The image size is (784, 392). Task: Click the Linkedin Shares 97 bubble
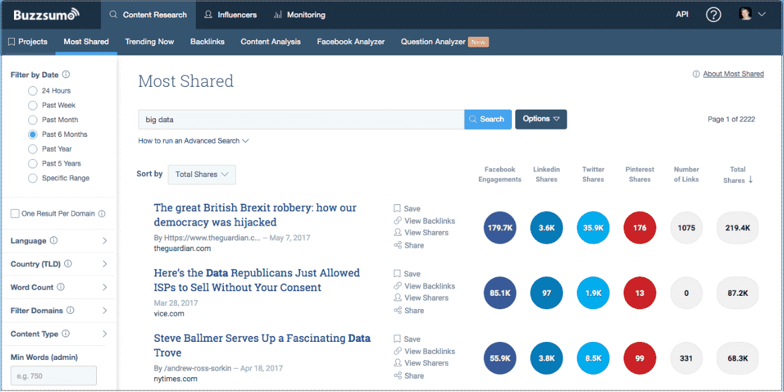click(547, 293)
